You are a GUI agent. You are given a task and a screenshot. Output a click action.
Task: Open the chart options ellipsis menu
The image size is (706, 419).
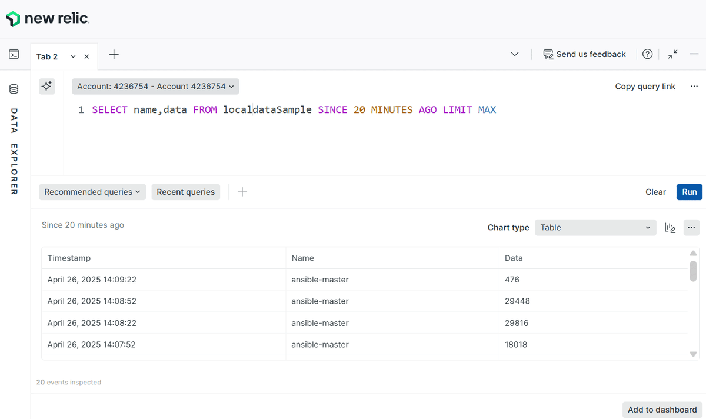pos(691,228)
